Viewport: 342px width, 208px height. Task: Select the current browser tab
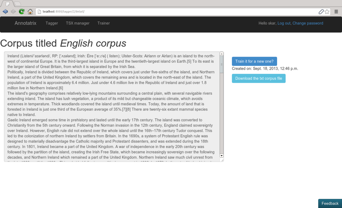click(x=8, y=3)
